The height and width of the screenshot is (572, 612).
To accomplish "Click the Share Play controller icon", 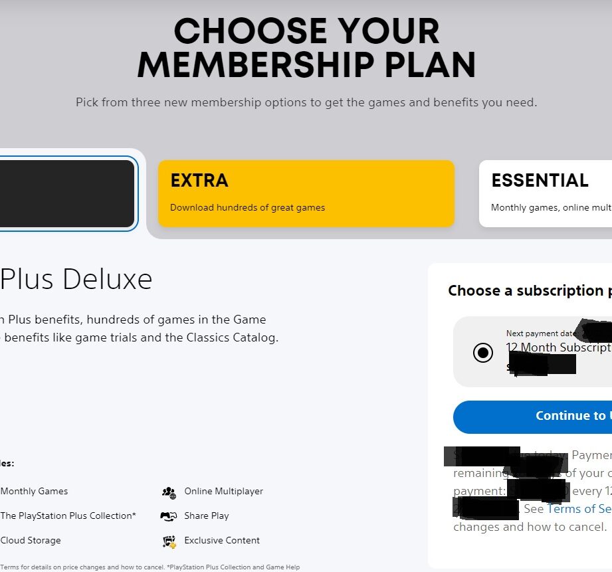I will [169, 516].
